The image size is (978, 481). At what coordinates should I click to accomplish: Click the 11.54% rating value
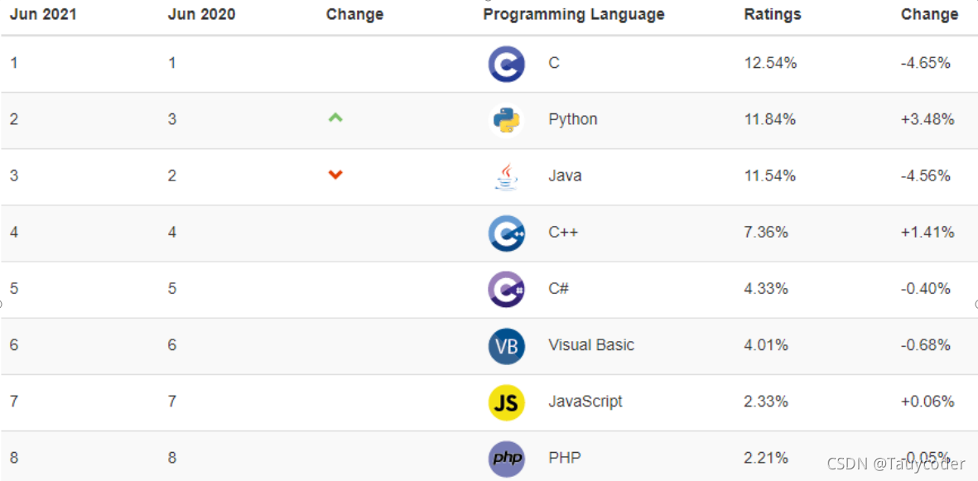pyautogui.click(x=769, y=176)
